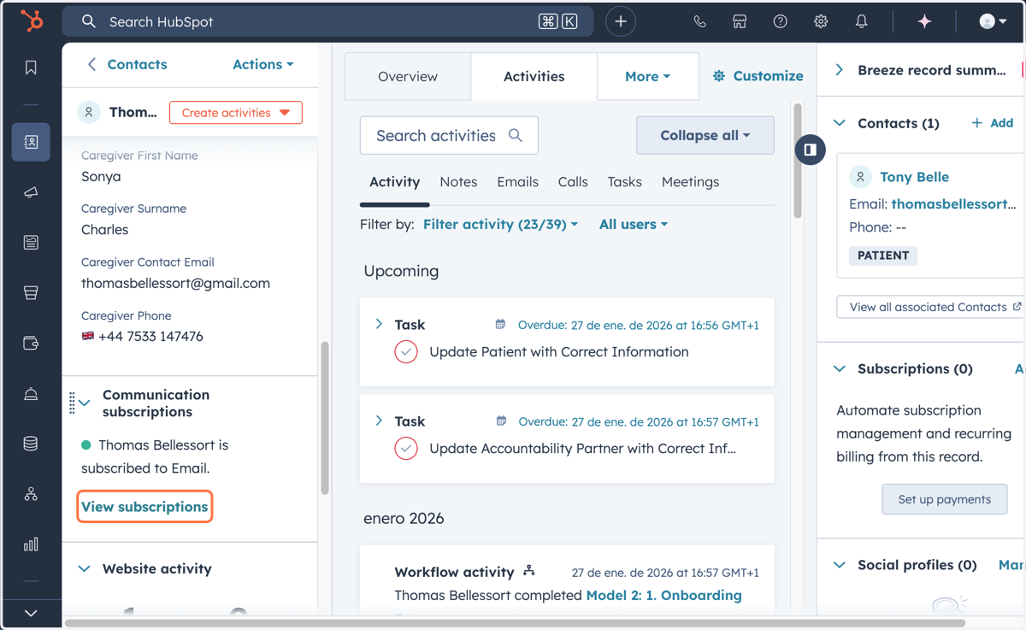This screenshot has height=630, width=1026.
Task: Expand sidebar with bottom chevron
Action: [31, 613]
